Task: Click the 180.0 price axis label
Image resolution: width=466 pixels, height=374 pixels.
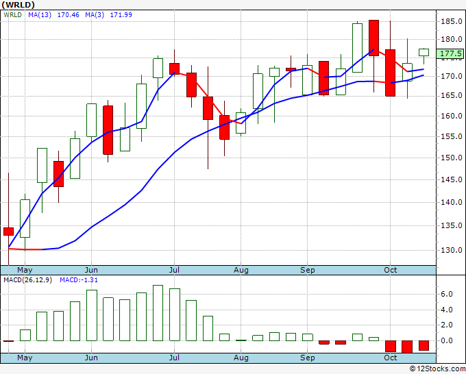Action: (x=452, y=39)
